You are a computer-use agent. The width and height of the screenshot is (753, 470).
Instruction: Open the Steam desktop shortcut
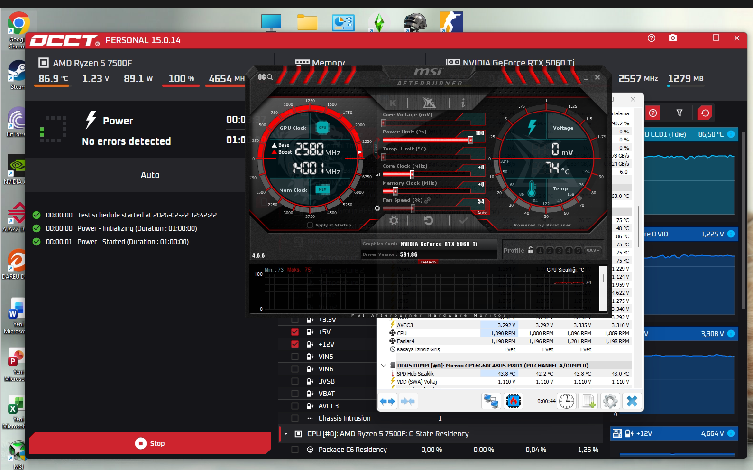point(17,75)
